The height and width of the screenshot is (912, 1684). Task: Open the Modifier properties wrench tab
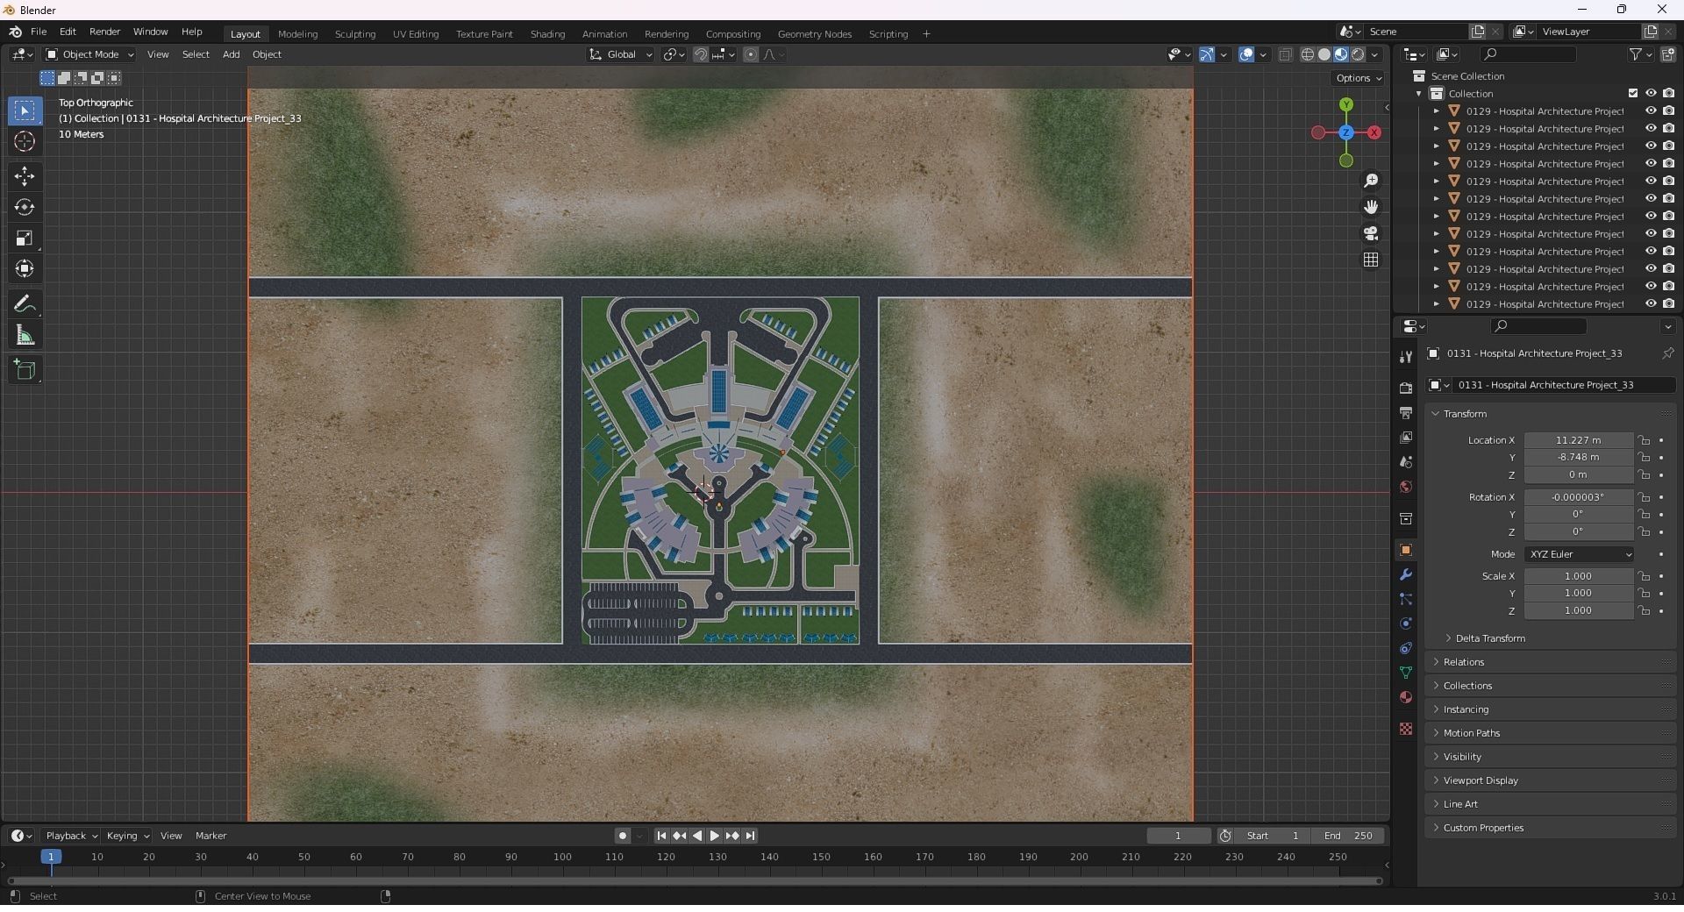click(x=1406, y=574)
